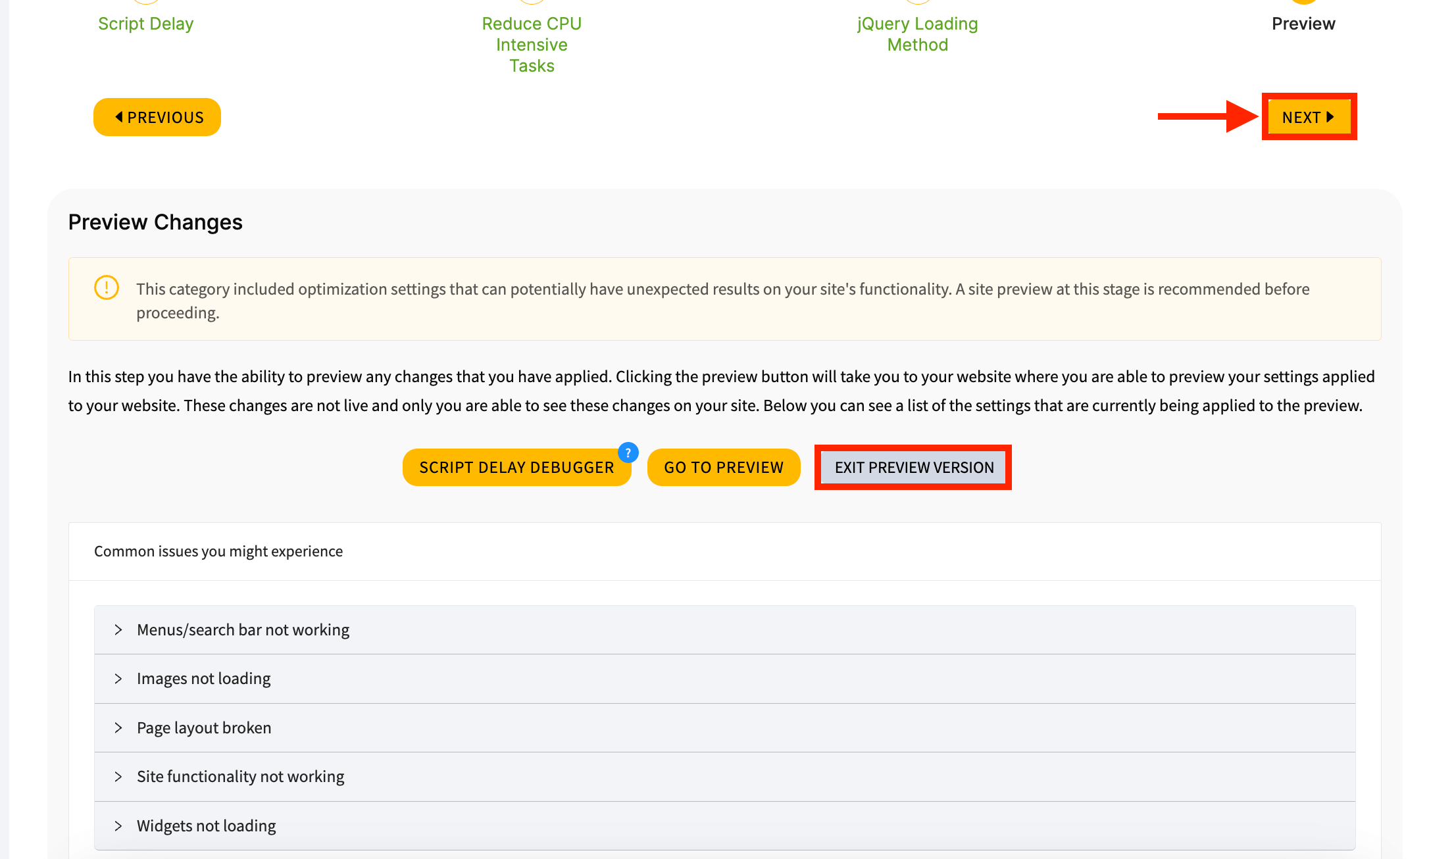Click the warning exclamation icon in notice
Image resolution: width=1429 pixels, height=859 pixels.
[107, 287]
